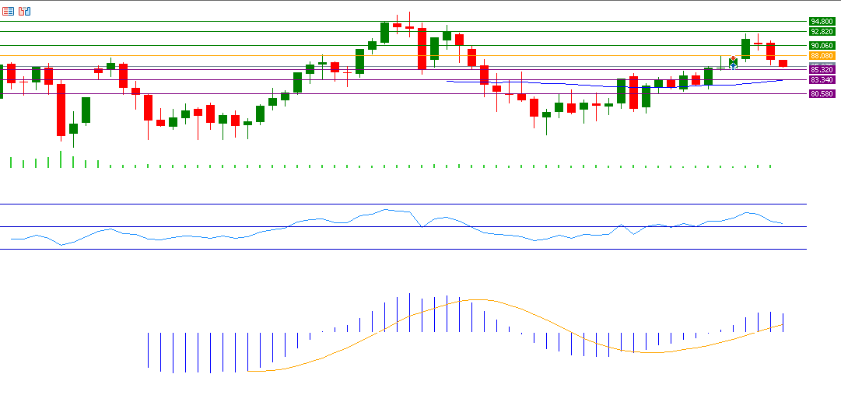This screenshot has height=395, width=841.
Task: Click the 90.060 green price label
Action: [822, 46]
